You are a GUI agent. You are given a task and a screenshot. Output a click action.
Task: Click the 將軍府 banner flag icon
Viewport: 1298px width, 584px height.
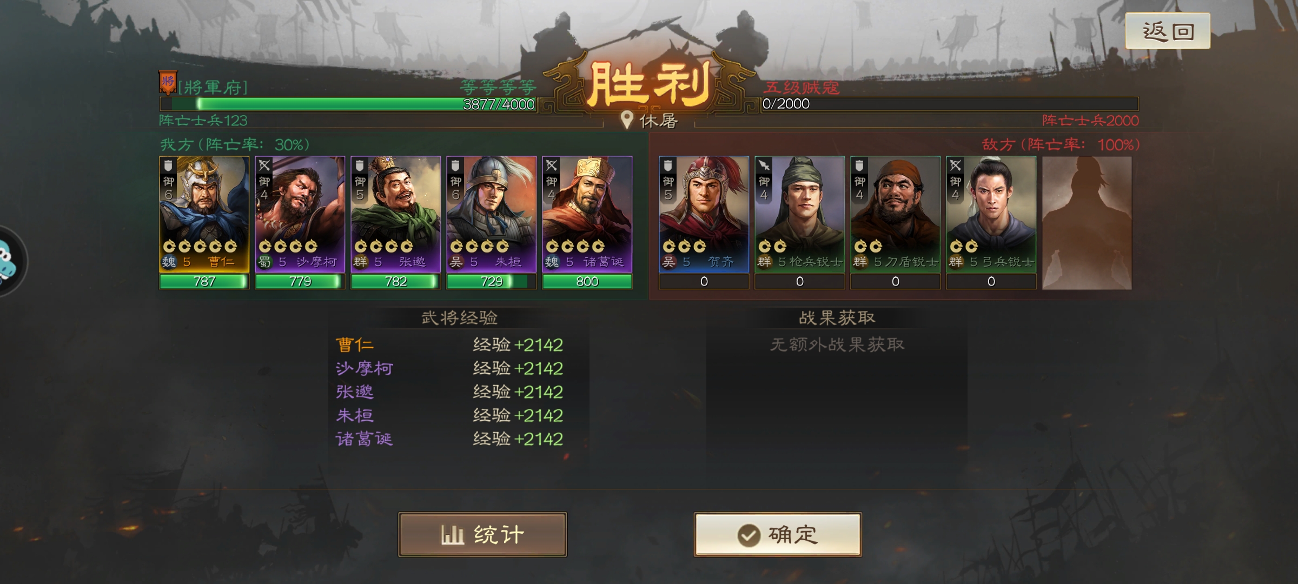coord(168,82)
